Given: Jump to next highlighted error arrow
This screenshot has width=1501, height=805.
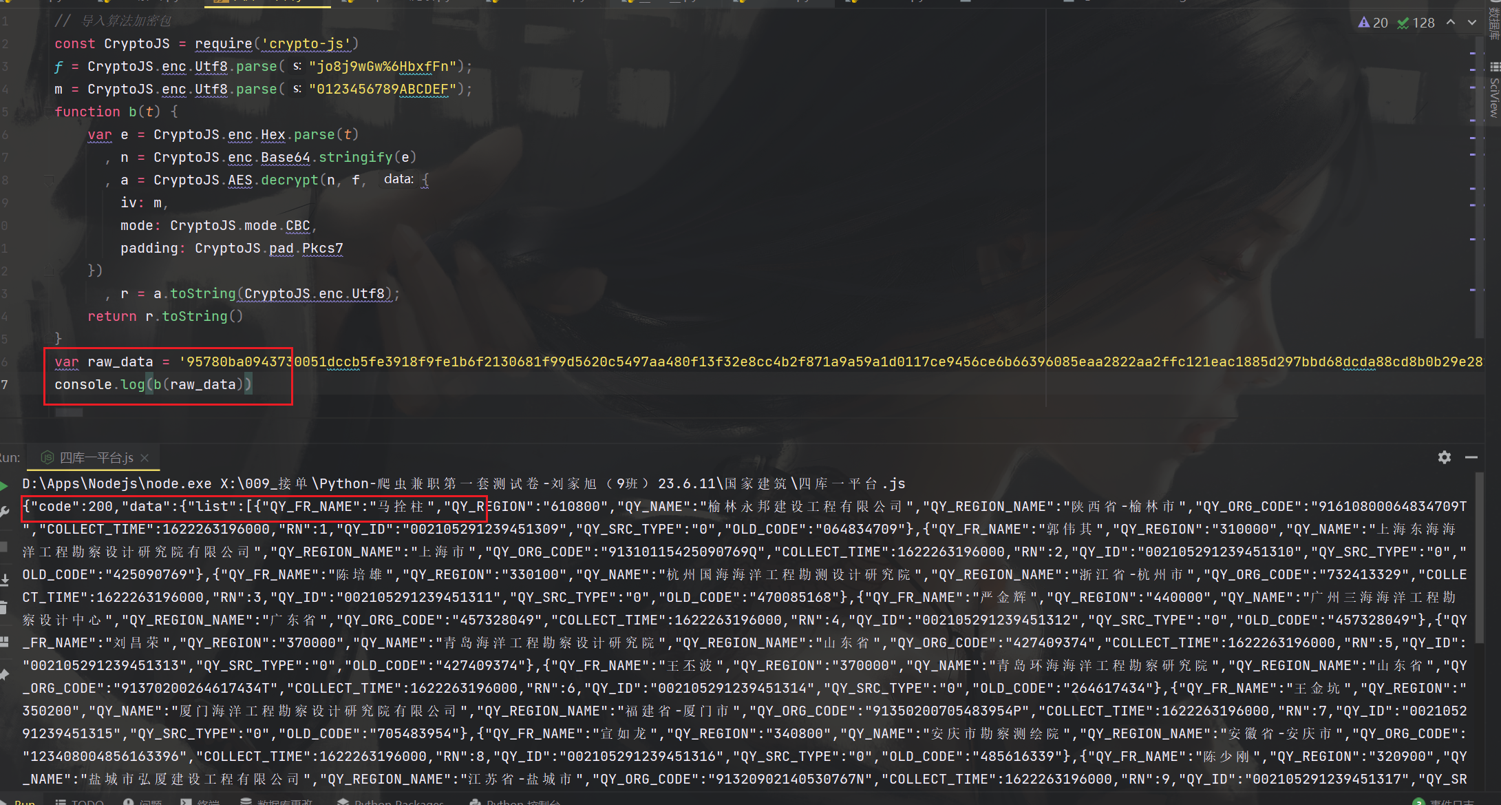Looking at the screenshot, I should click(x=1472, y=23).
